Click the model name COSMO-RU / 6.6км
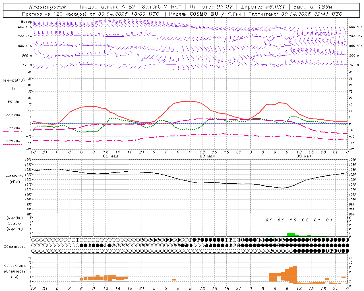This screenshot has height=291, width=364. pyautogui.click(x=216, y=14)
